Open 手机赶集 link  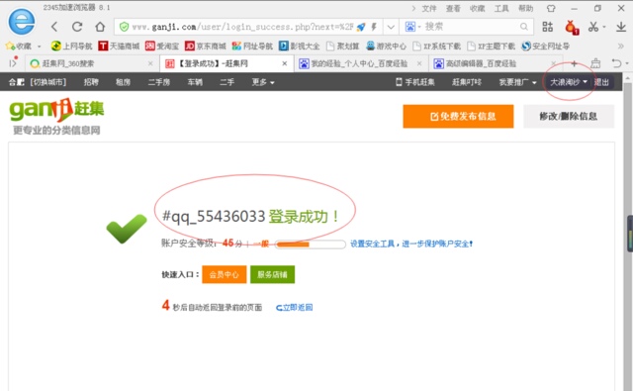click(x=415, y=82)
